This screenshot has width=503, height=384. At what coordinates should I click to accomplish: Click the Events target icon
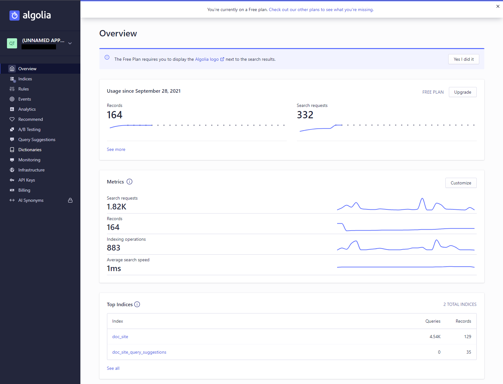[x=12, y=99]
